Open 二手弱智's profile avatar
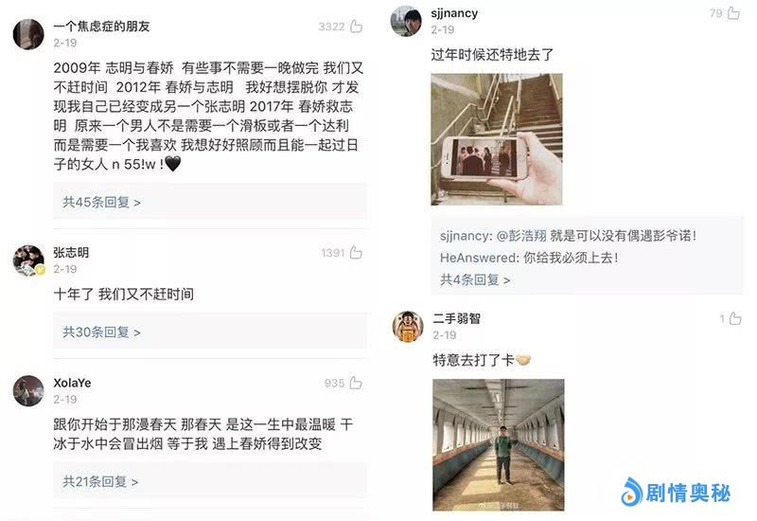The width and height of the screenshot is (757, 521). (408, 327)
